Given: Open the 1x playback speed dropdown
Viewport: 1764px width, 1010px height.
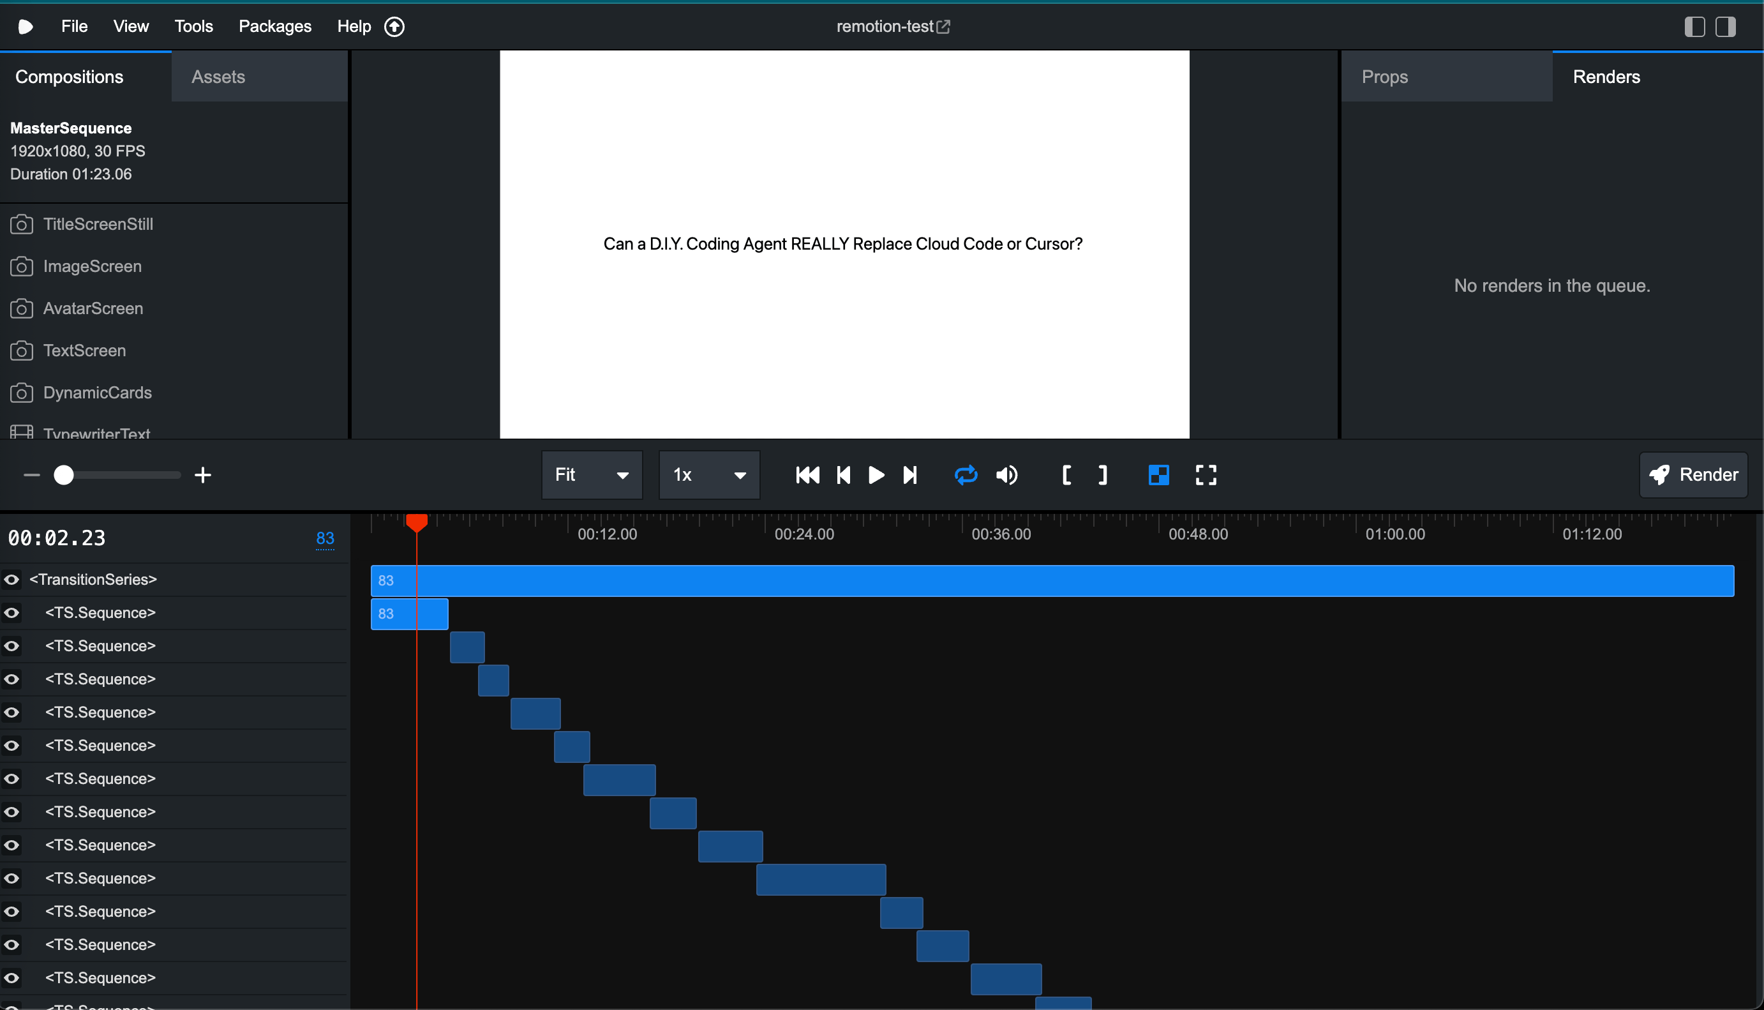Looking at the screenshot, I should click(708, 474).
